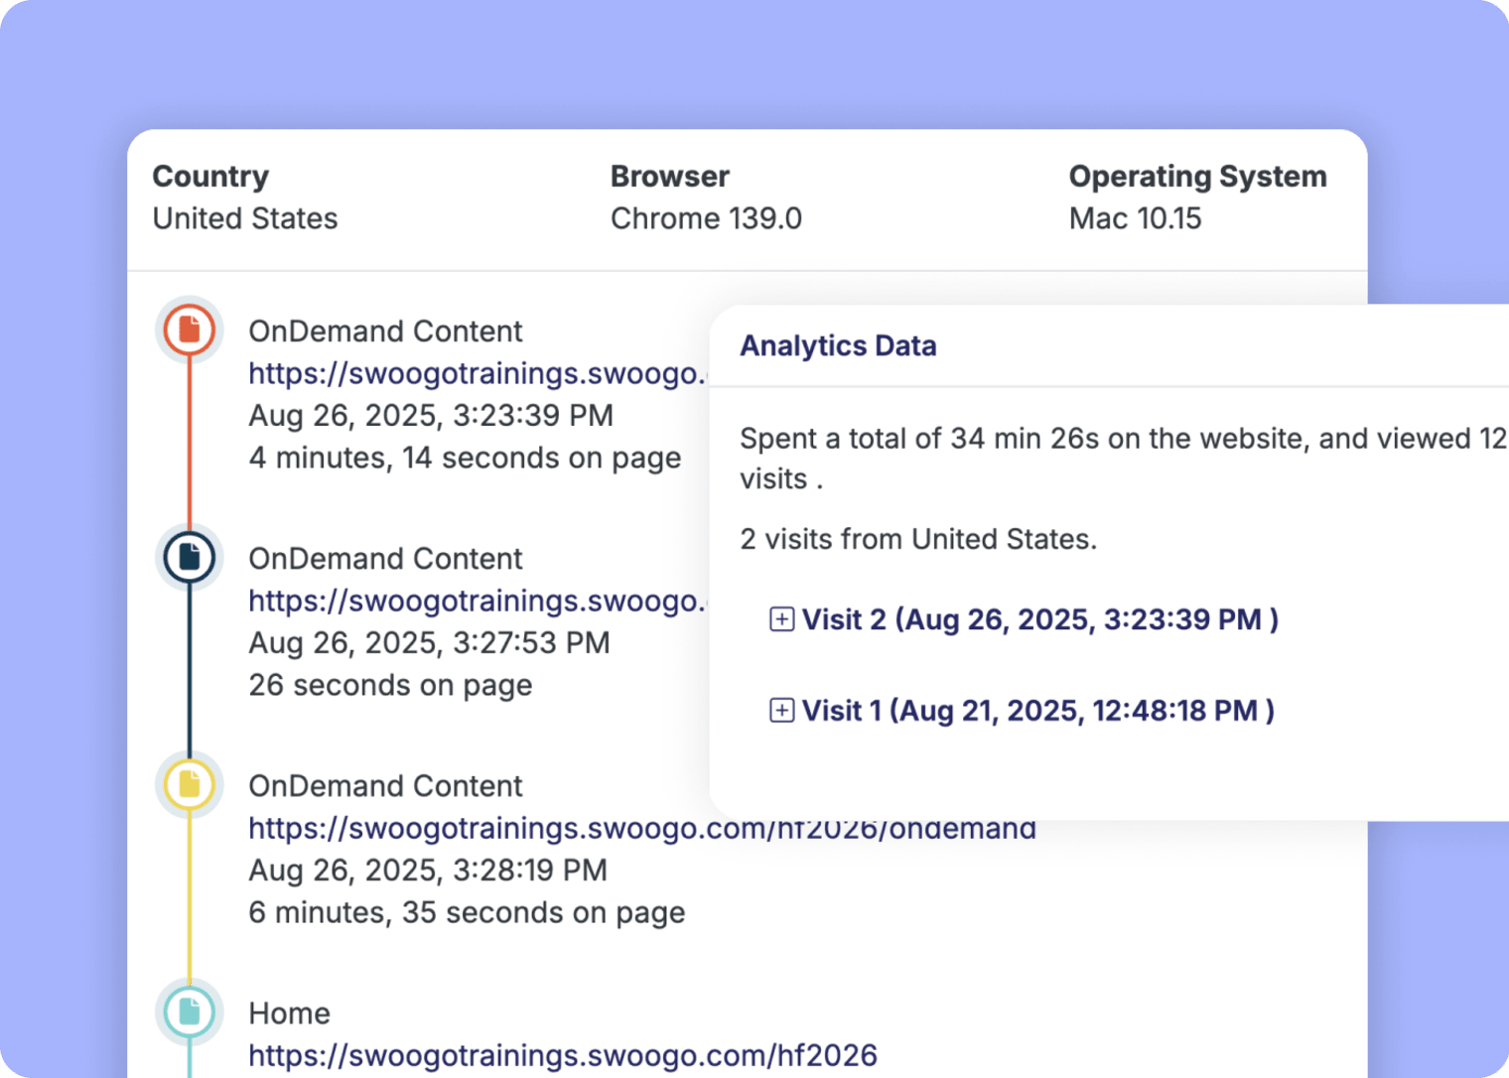Expand Visit 2 from Aug 26, 2025

tap(1039, 618)
